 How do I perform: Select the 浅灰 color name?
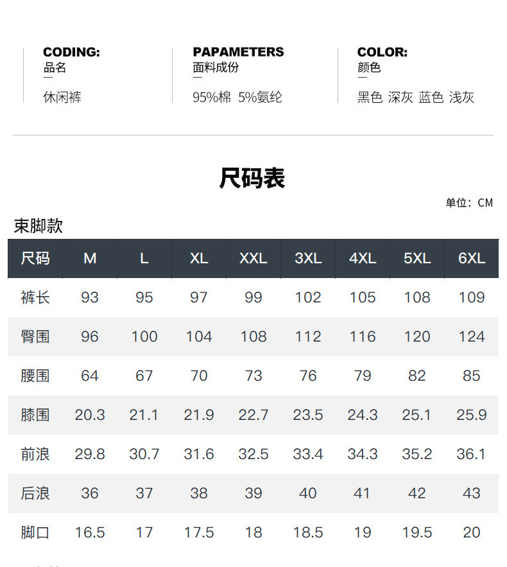point(461,98)
